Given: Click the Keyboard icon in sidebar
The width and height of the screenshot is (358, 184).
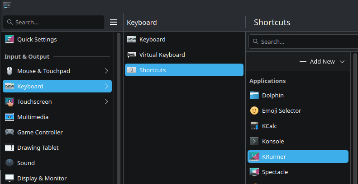Looking at the screenshot, I should (x=10, y=86).
